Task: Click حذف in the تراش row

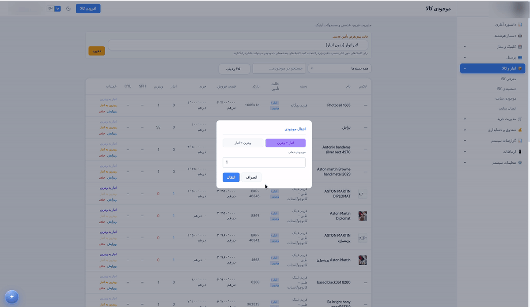Action: point(102,134)
